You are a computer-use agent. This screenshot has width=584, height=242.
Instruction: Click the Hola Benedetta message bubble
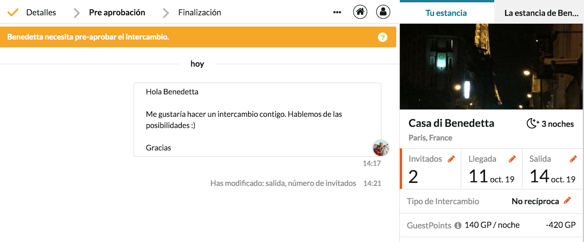257,120
